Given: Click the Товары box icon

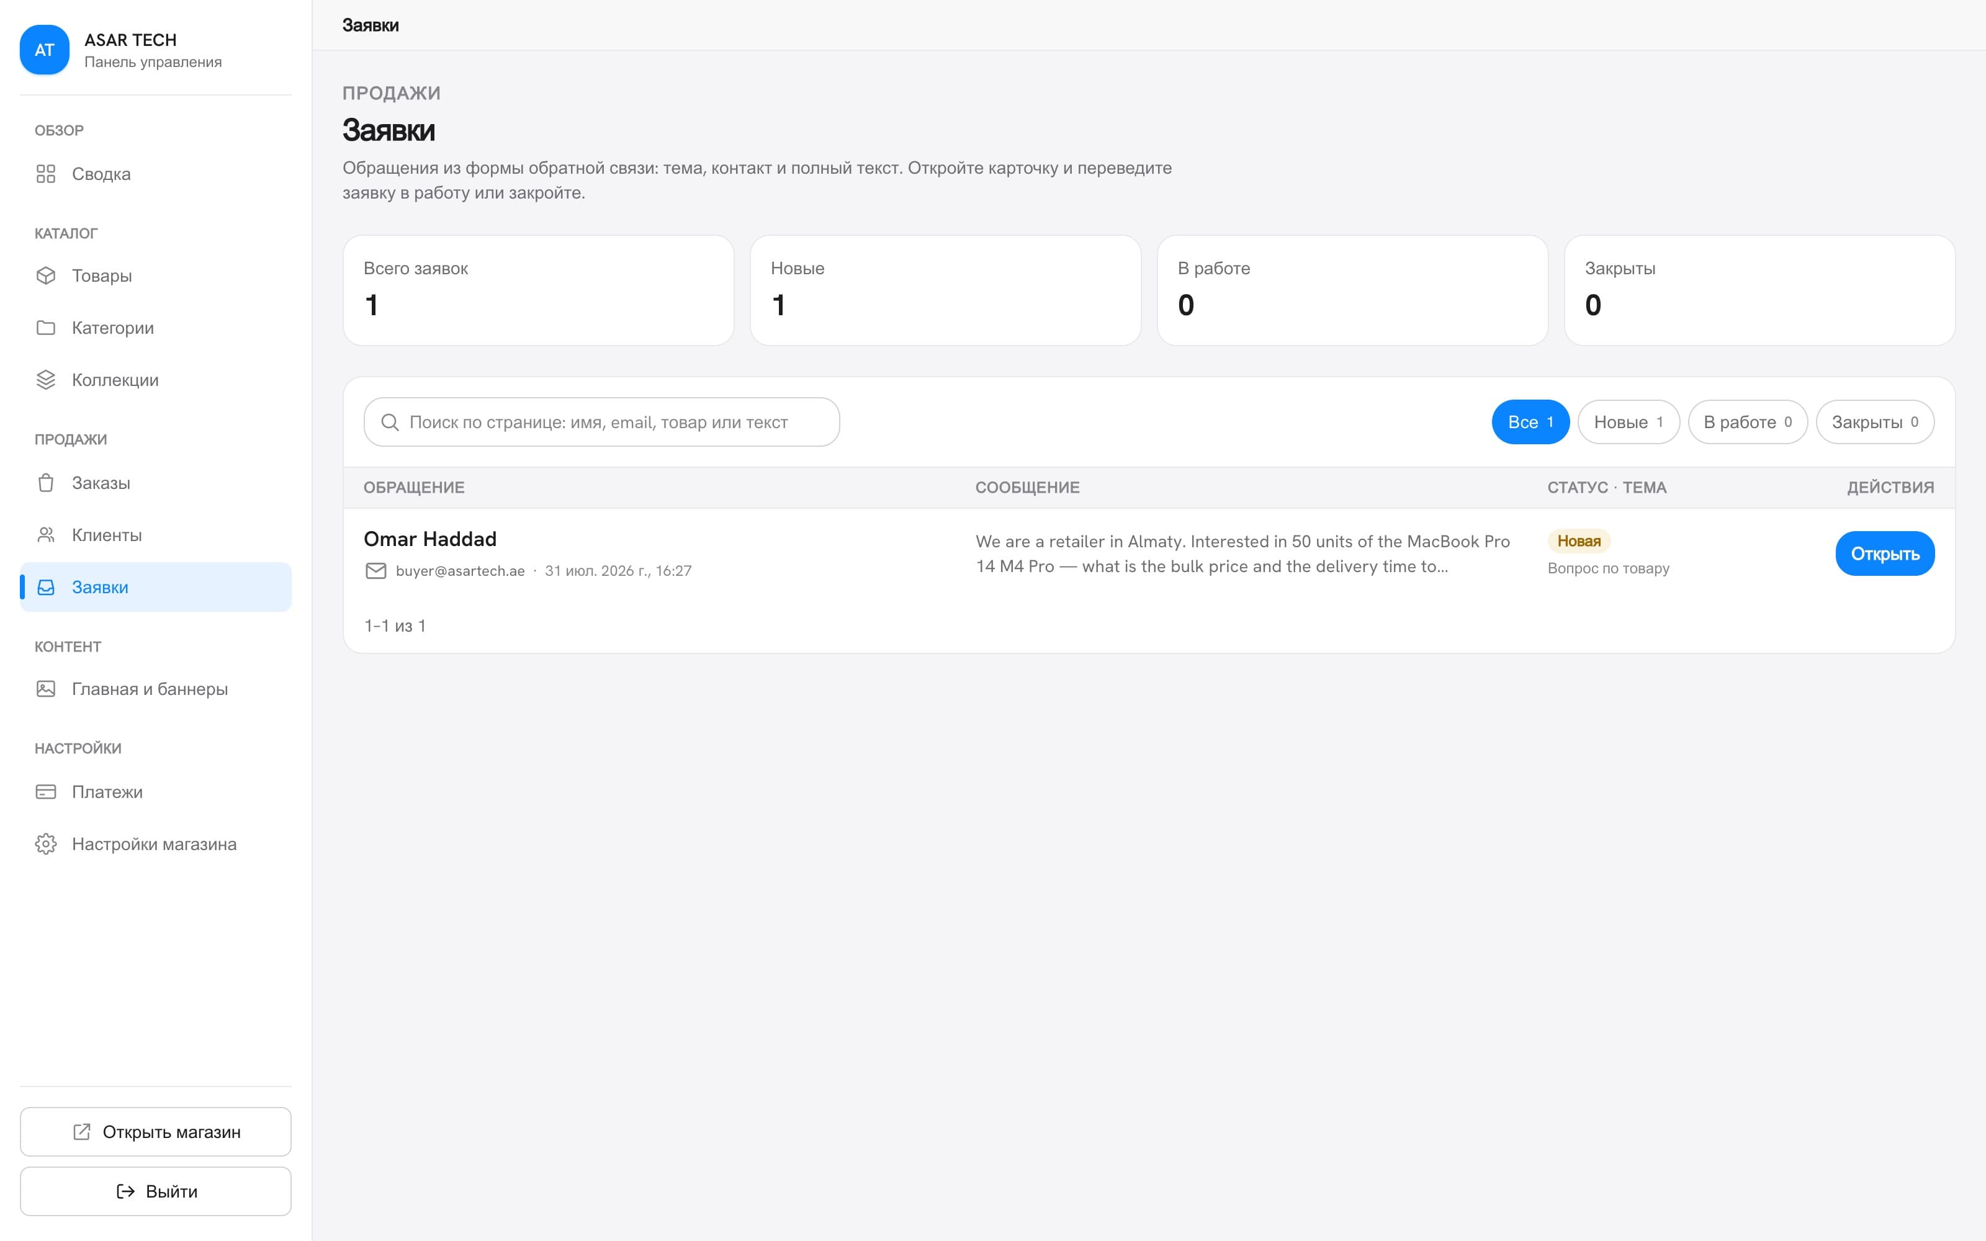Looking at the screenshot, I should [46, 276].
